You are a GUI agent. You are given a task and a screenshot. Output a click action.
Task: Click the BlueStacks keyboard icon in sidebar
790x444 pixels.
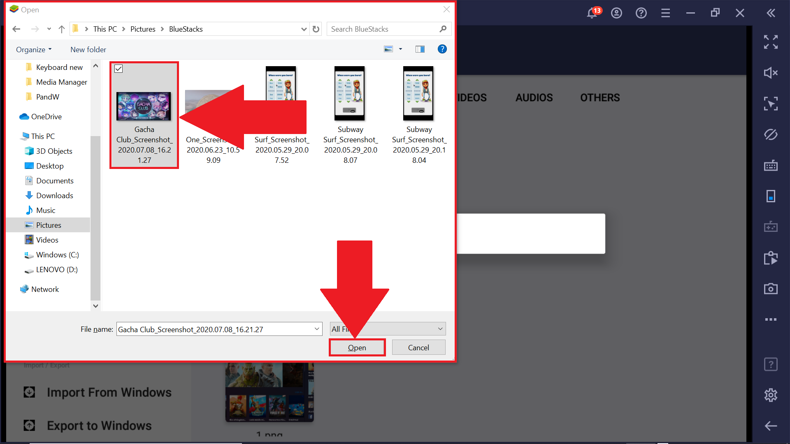[771, 166]
